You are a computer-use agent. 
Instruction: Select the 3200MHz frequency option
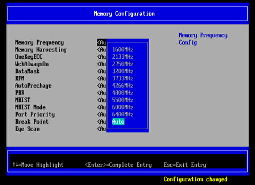pyautogui.click(x=123, y=71)
